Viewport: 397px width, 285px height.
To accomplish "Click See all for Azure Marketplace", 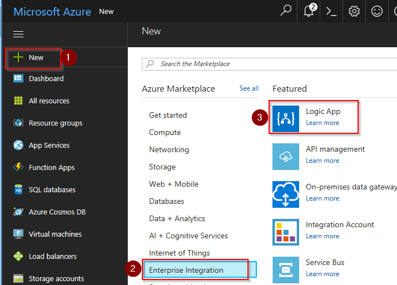I will [x=249, y=88].
